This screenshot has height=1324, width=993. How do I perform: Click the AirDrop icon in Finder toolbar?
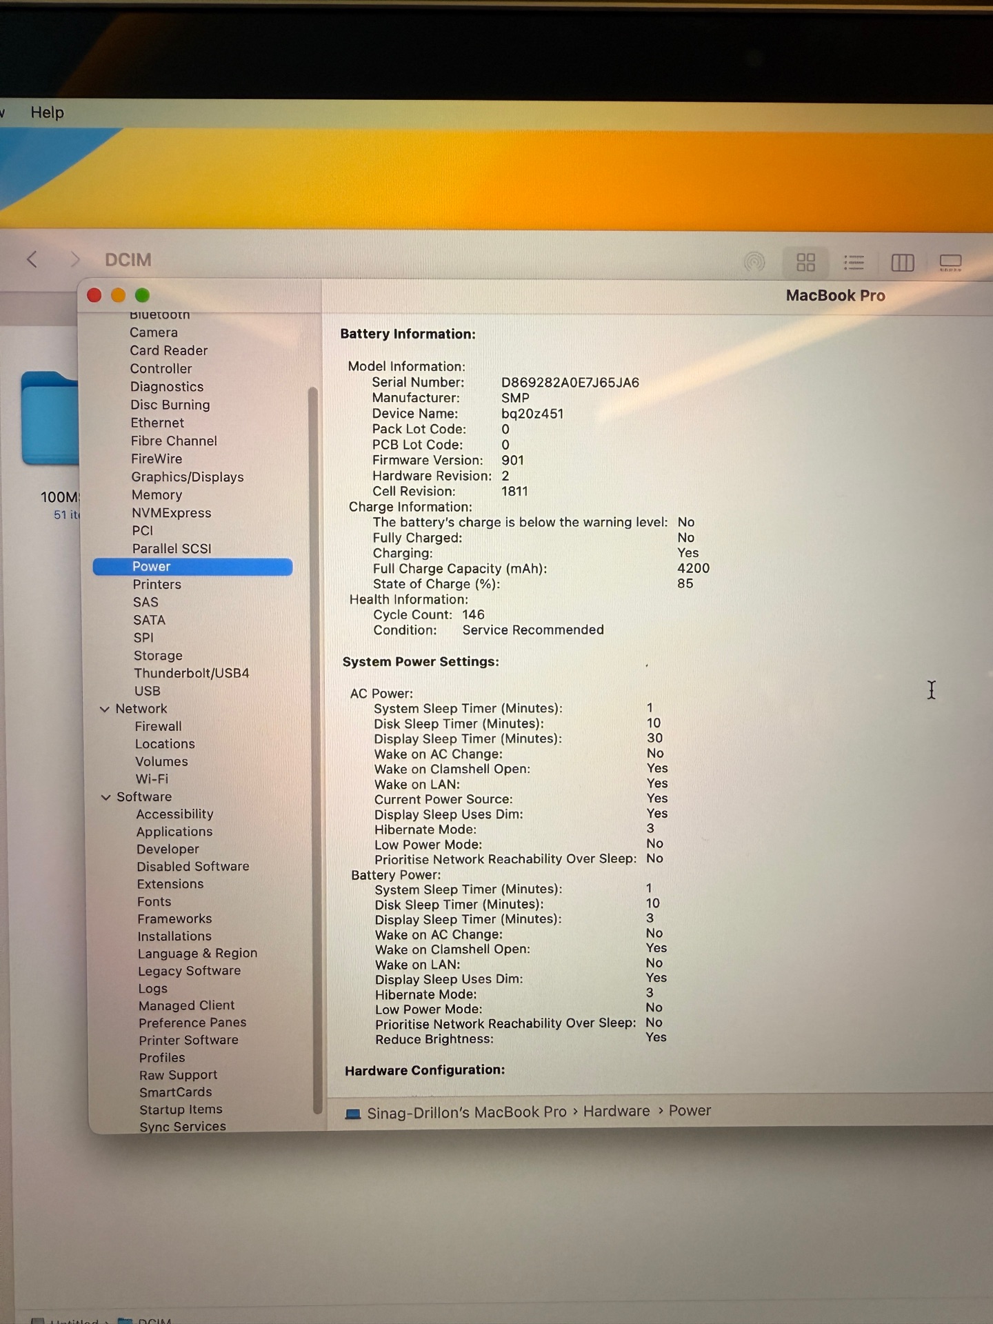754,262
